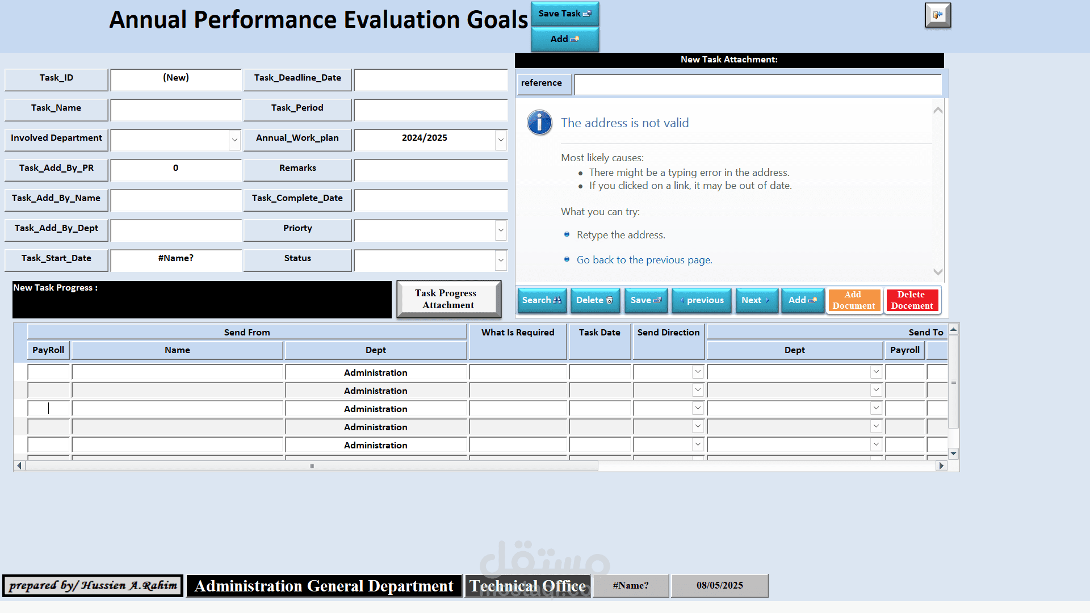This screenshot has height=613, width=1090.
Task: Click the attachment Save button
Action: pos(646,300)
